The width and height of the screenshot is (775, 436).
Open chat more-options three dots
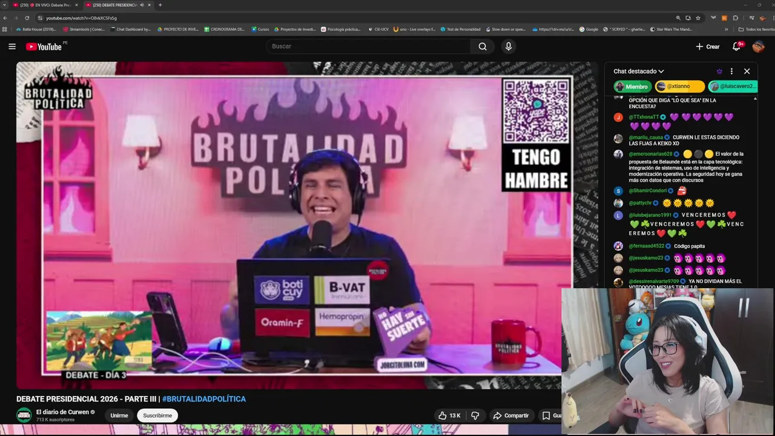[731, 71]
